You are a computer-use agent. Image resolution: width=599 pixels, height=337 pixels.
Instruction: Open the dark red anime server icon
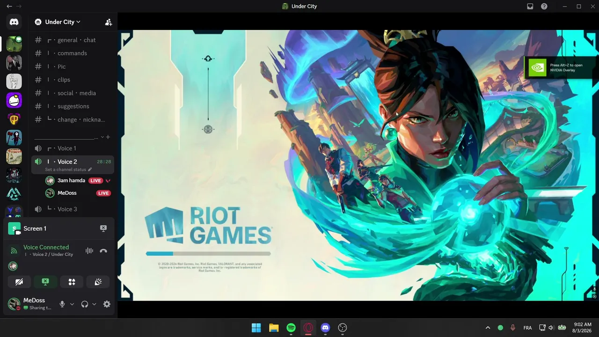(x=14, y=175)
